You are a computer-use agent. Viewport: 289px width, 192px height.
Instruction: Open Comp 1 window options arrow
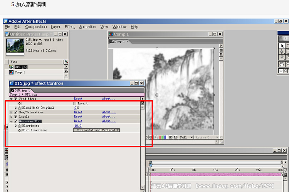click(221, 46)
